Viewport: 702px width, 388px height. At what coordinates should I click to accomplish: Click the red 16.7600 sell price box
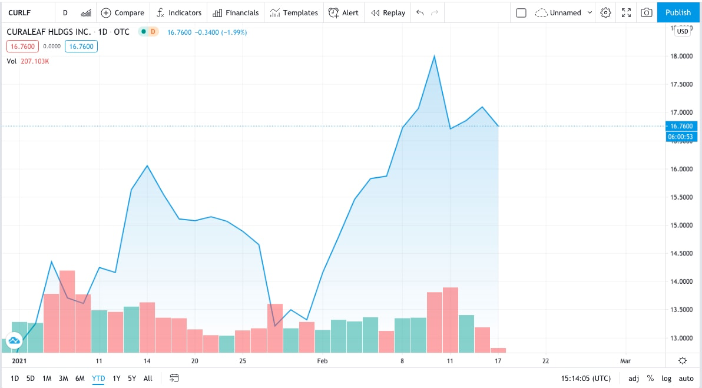(x=23, y=47)
